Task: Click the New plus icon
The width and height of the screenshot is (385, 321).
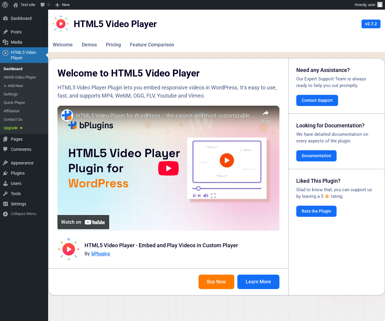Action: click(x=57, y=5)
